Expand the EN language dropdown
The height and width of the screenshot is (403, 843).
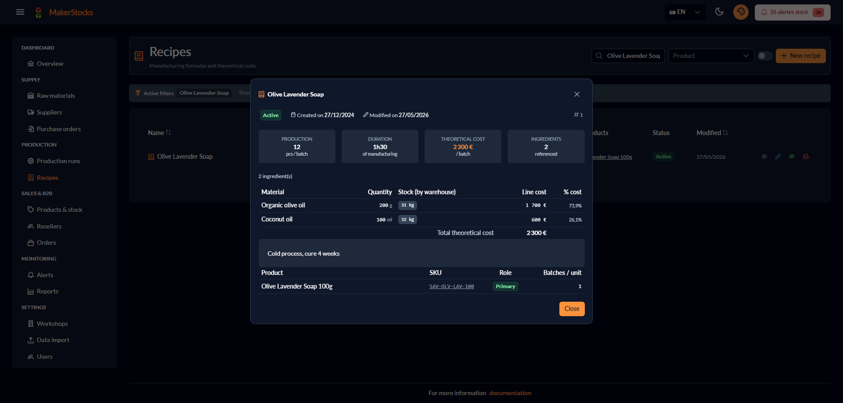click(x=685, y=12)
